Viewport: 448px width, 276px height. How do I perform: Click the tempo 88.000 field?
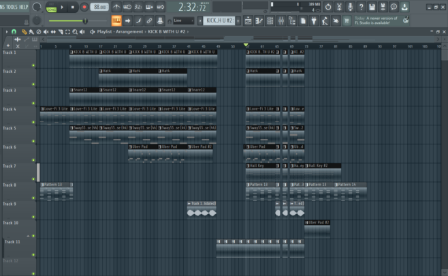coord(99,7)
